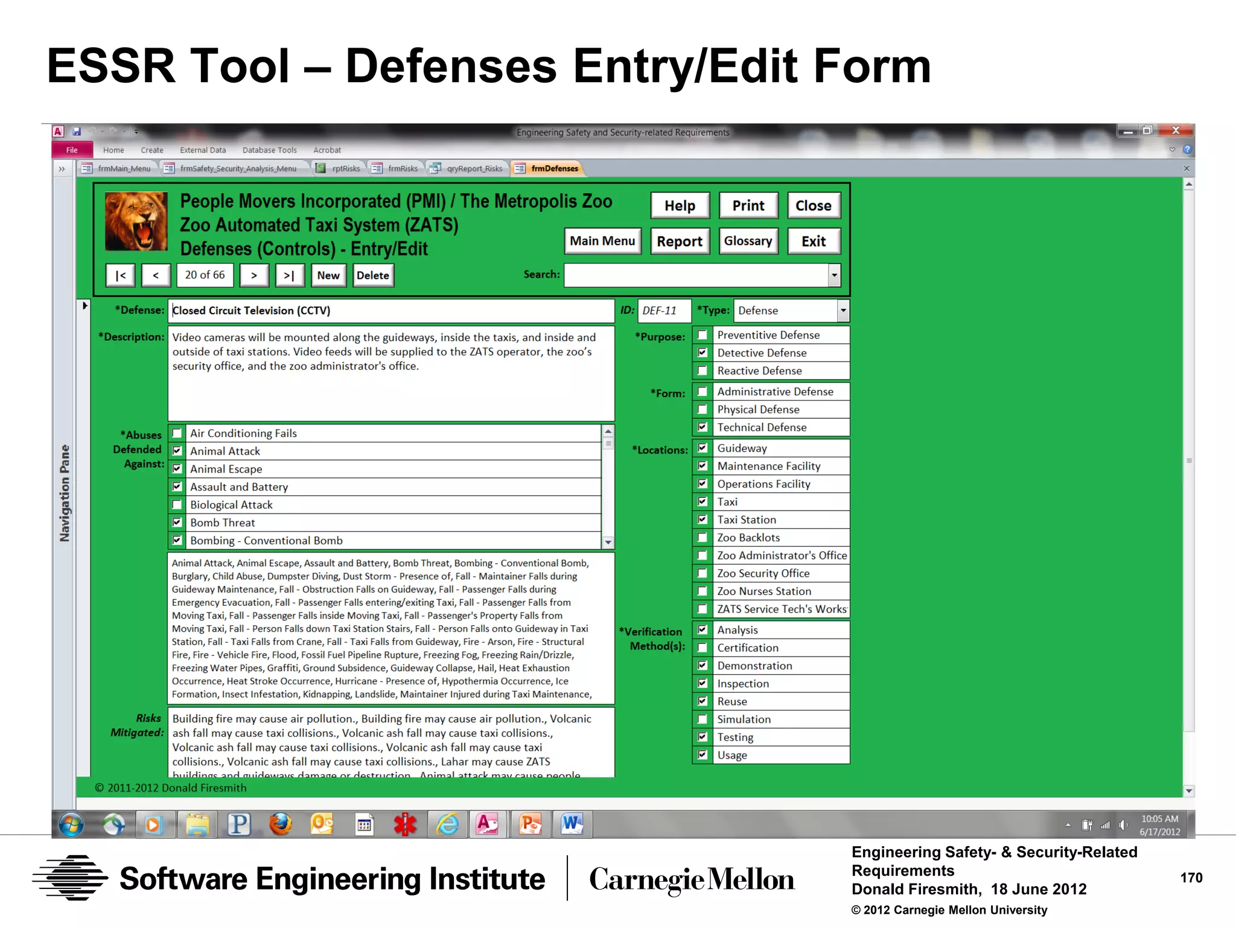Go to the next record with > button

254,275
